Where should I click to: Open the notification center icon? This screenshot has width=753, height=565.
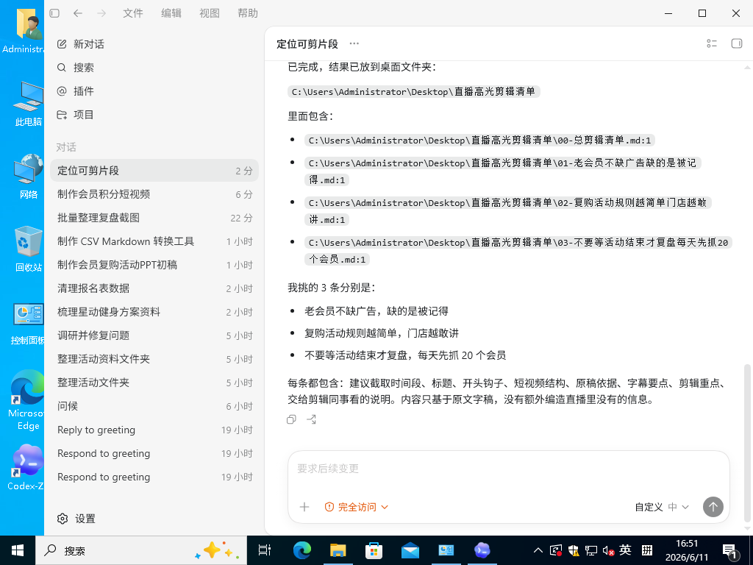[x=730, y=551]
